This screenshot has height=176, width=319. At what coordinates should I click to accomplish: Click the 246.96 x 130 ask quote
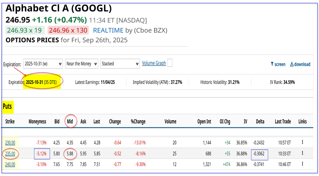point(68,30)
